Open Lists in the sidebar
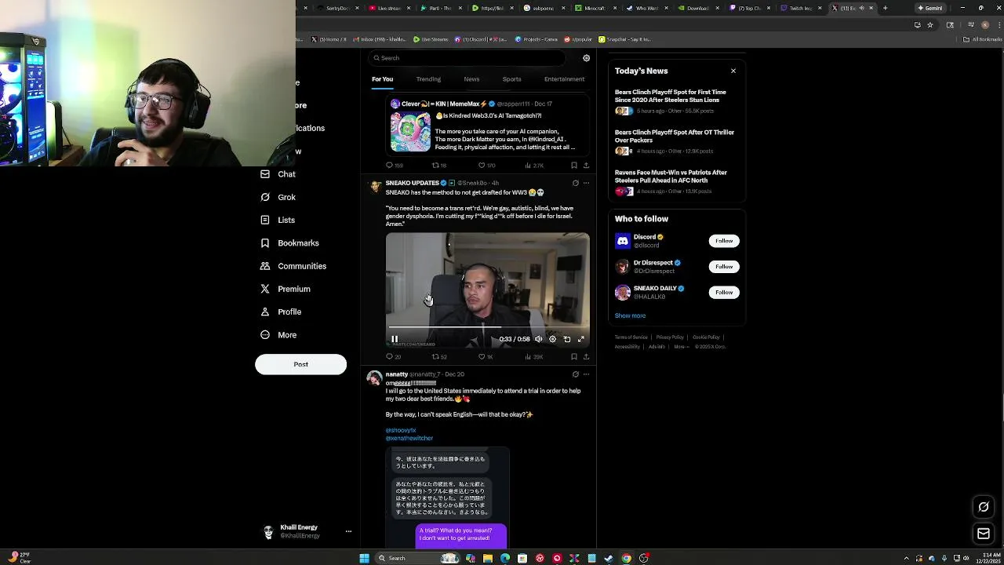 pyautogui.click(x=278, y=220)
